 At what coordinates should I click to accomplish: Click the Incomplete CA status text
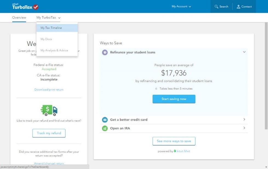point(49,79)
